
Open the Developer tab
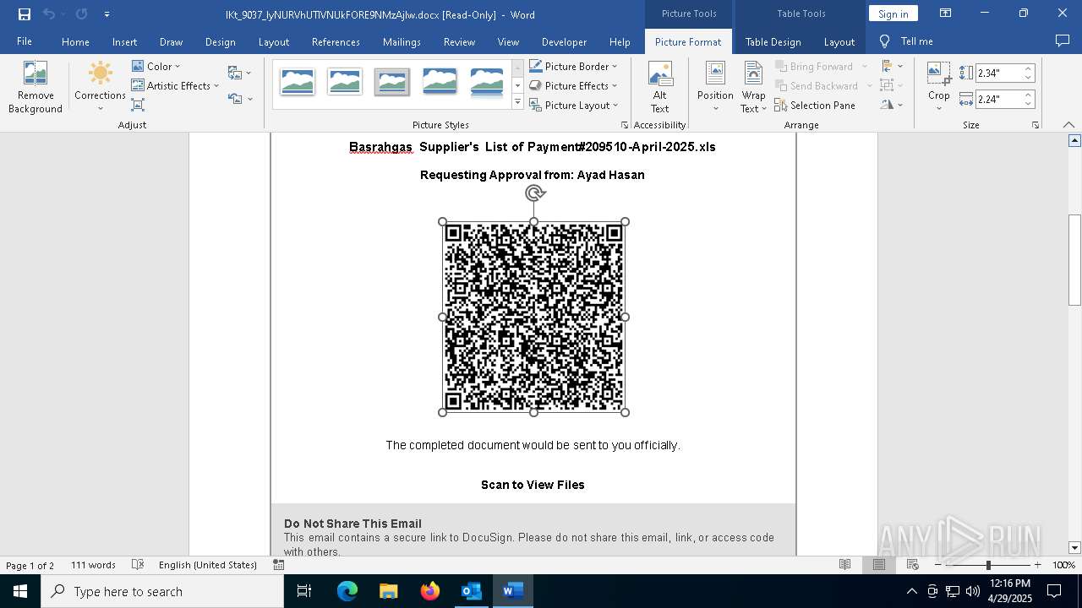pyautogui.click(x=564, y=41)
